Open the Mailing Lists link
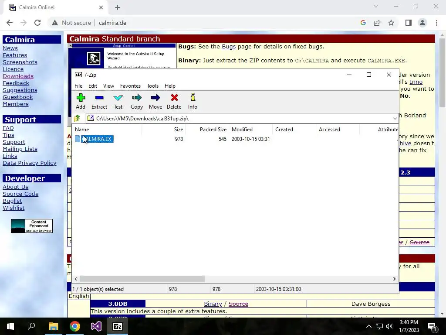The height and width of the screenshot is (335, 446). click(x=20, y=149)
